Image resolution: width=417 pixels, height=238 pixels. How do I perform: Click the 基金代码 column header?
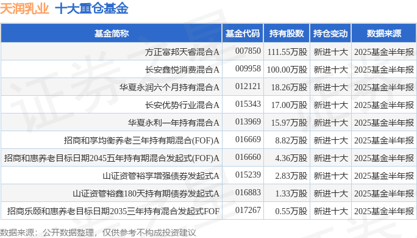(x=243, y=34)
